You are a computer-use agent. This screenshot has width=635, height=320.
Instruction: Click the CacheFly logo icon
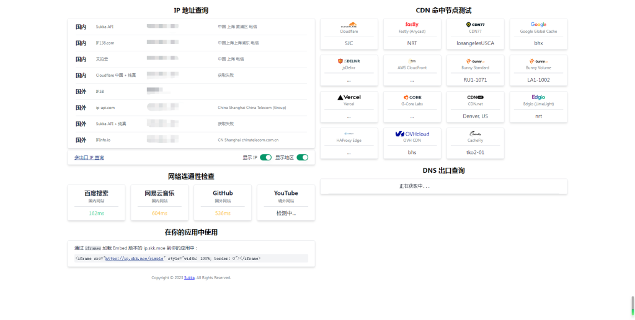475,134
